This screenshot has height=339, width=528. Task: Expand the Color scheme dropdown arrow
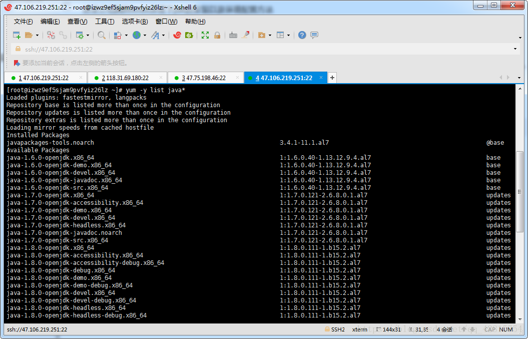[x=126, y=36]
